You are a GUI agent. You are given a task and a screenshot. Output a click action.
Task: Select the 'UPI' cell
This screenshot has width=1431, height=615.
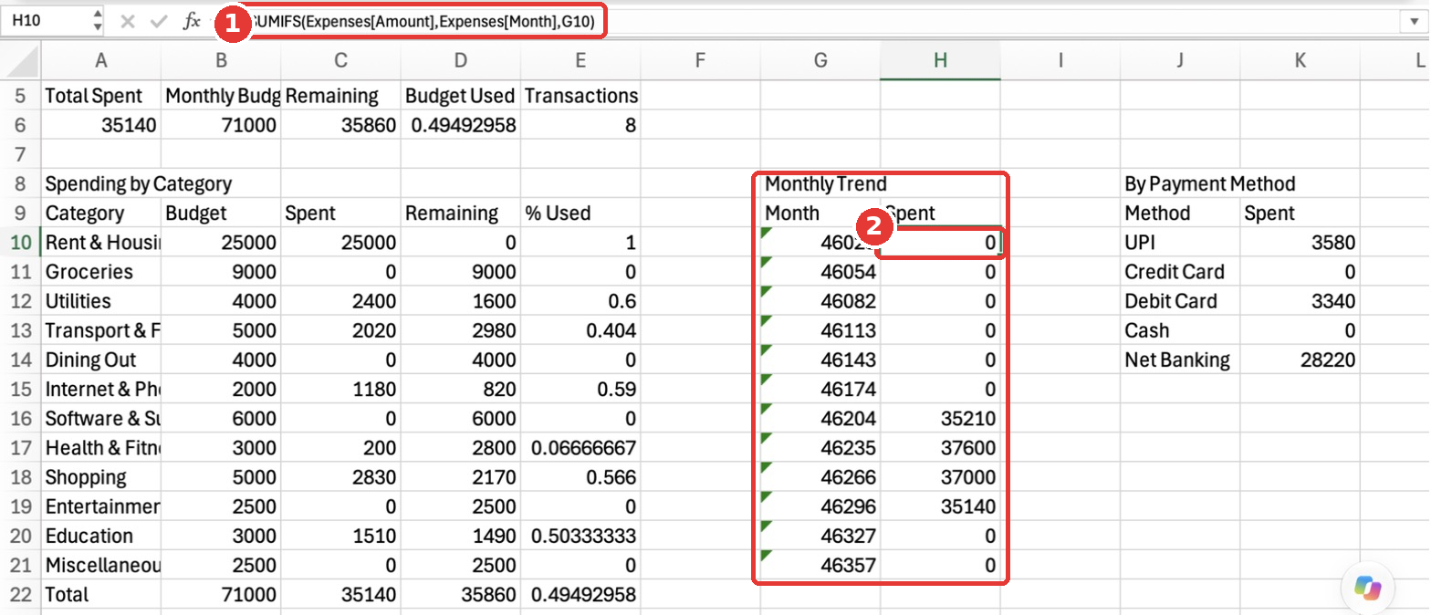click(1180, 242)
